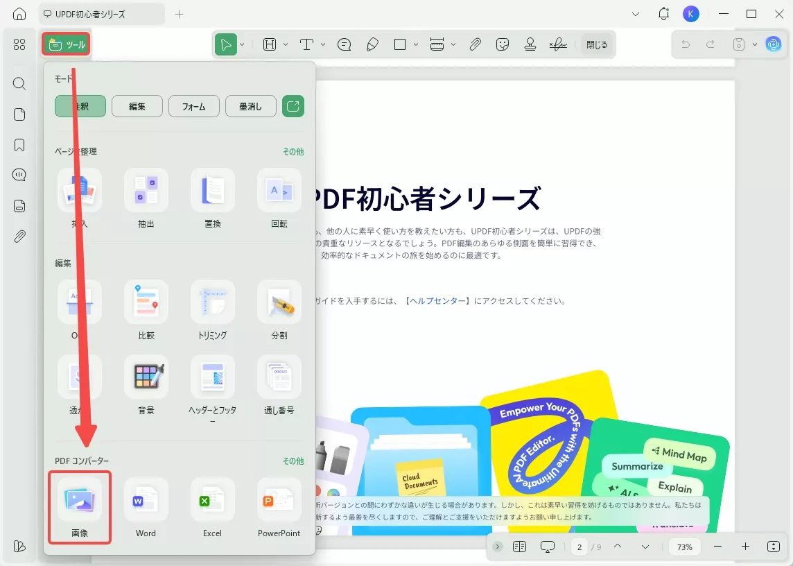
Task: Enable フォーム mode
Action: 193,105
